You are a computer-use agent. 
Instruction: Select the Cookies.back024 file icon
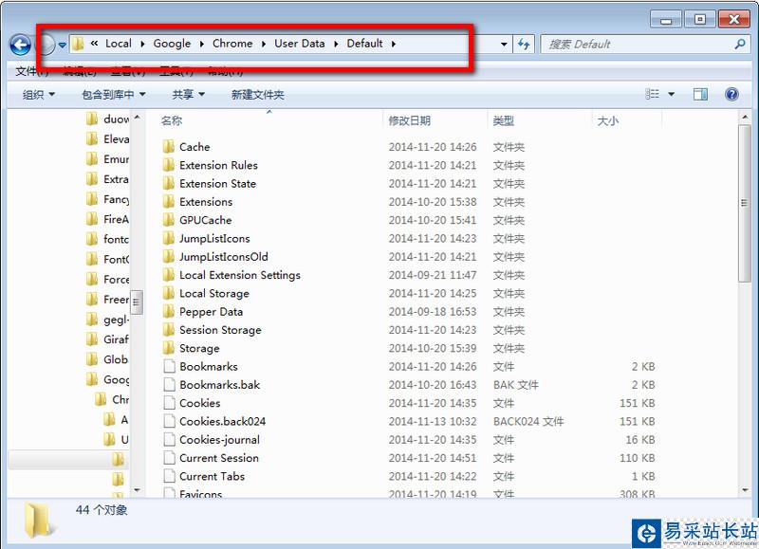[x=169, y=421]
